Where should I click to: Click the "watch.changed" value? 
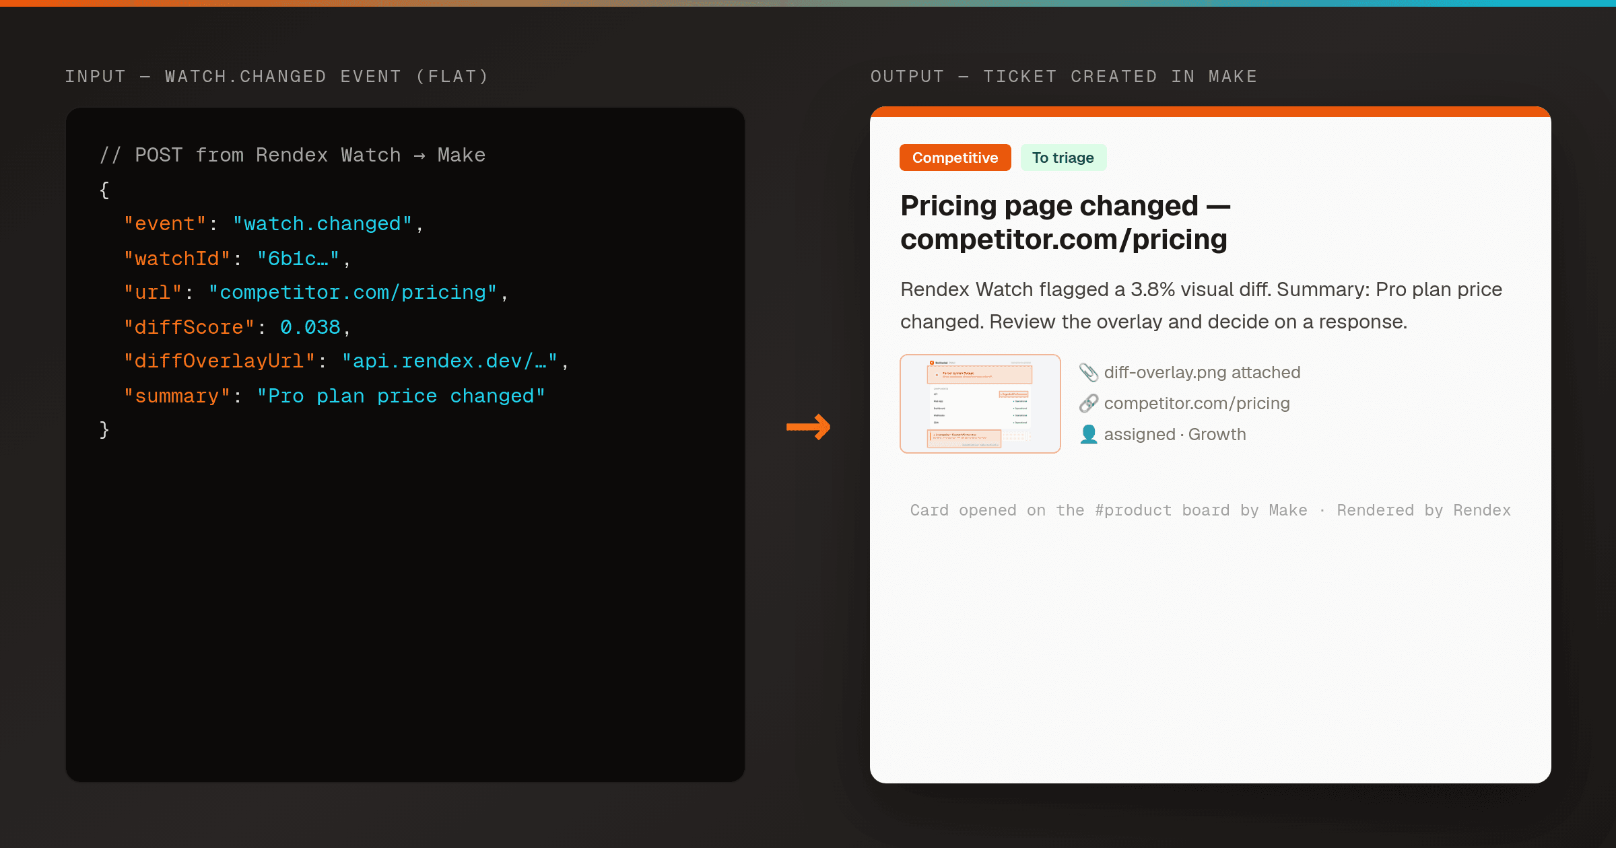coord(323,223)
